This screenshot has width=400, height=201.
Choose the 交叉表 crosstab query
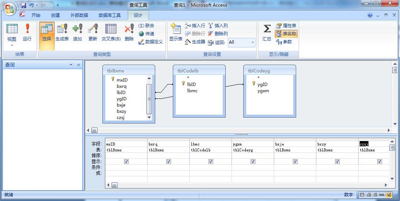111,32
